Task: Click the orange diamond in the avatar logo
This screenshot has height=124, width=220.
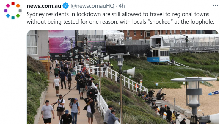Action: pos(18,6)
